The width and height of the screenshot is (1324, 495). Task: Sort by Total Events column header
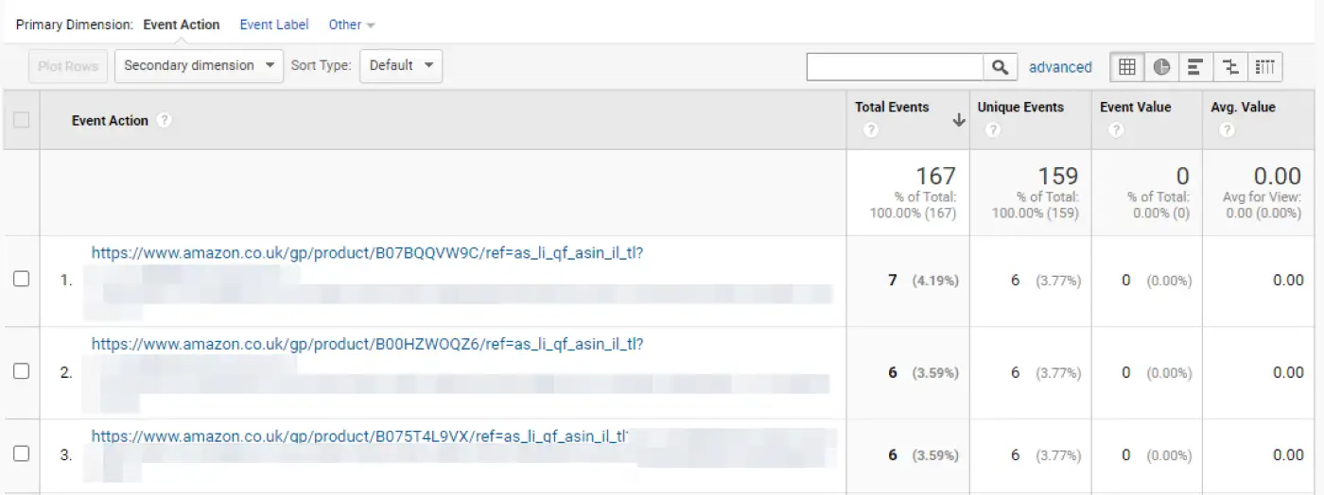[x=892, y=108]
